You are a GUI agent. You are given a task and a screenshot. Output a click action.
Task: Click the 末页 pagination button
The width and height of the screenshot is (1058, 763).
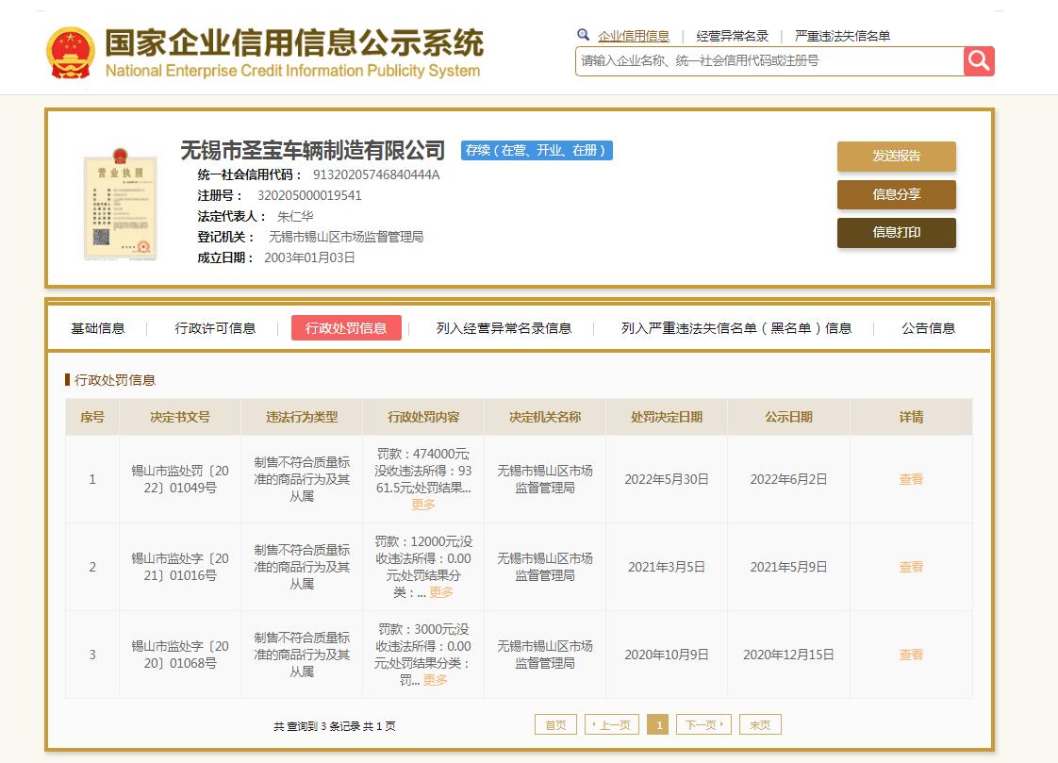pos(759,723)
